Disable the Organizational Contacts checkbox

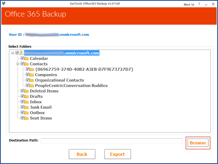(27, 80)
